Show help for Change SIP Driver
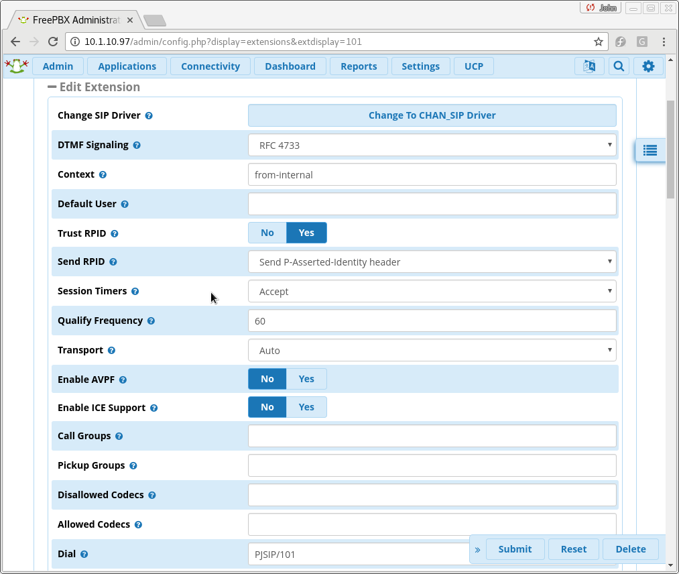Image resolution: width=679 pixels, height=574 pixels. [x=149, y=115]
